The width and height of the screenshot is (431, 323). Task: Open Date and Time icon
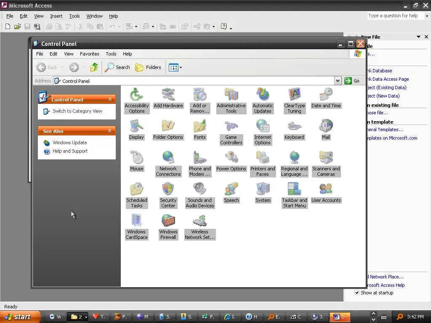click(x=326, y=98)
